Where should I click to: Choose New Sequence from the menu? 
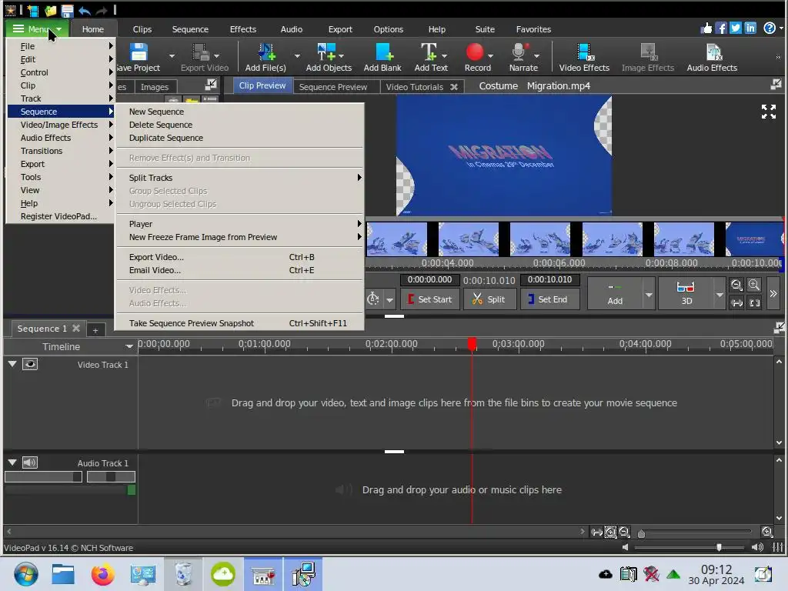pyautogui.click(x=240, y=112)
